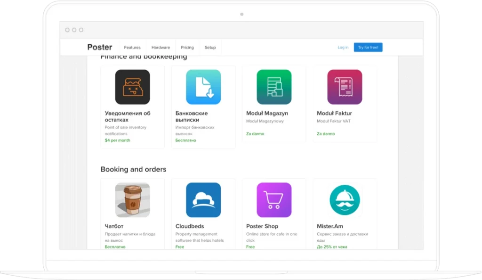Image resolution: width=482 pixels, height=280 pixels.
Task: Open the Poster Shop cart icon
Action: click(x=274, y=200)
